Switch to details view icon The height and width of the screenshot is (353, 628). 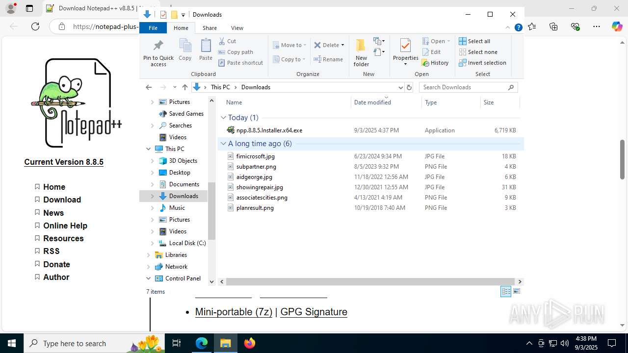(x=506, y=291)
